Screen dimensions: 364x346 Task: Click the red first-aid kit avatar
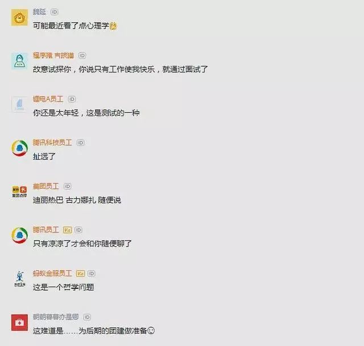click(19, 323)
